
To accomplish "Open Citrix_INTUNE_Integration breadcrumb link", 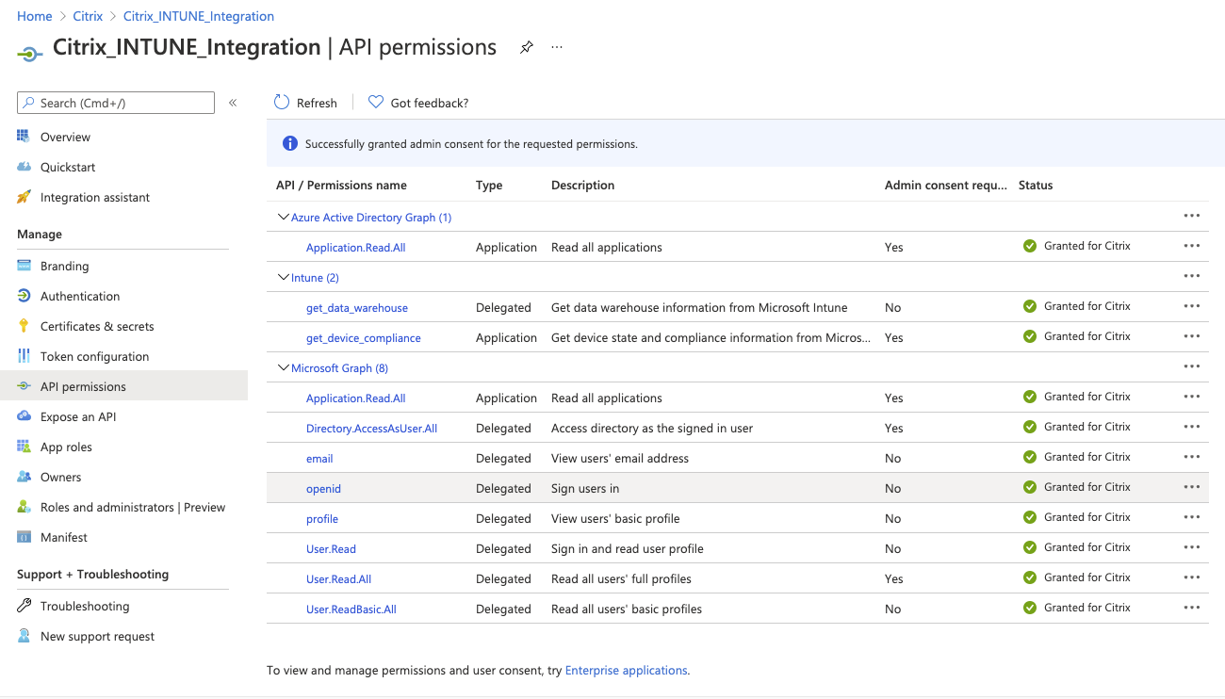I will point(199,16).
